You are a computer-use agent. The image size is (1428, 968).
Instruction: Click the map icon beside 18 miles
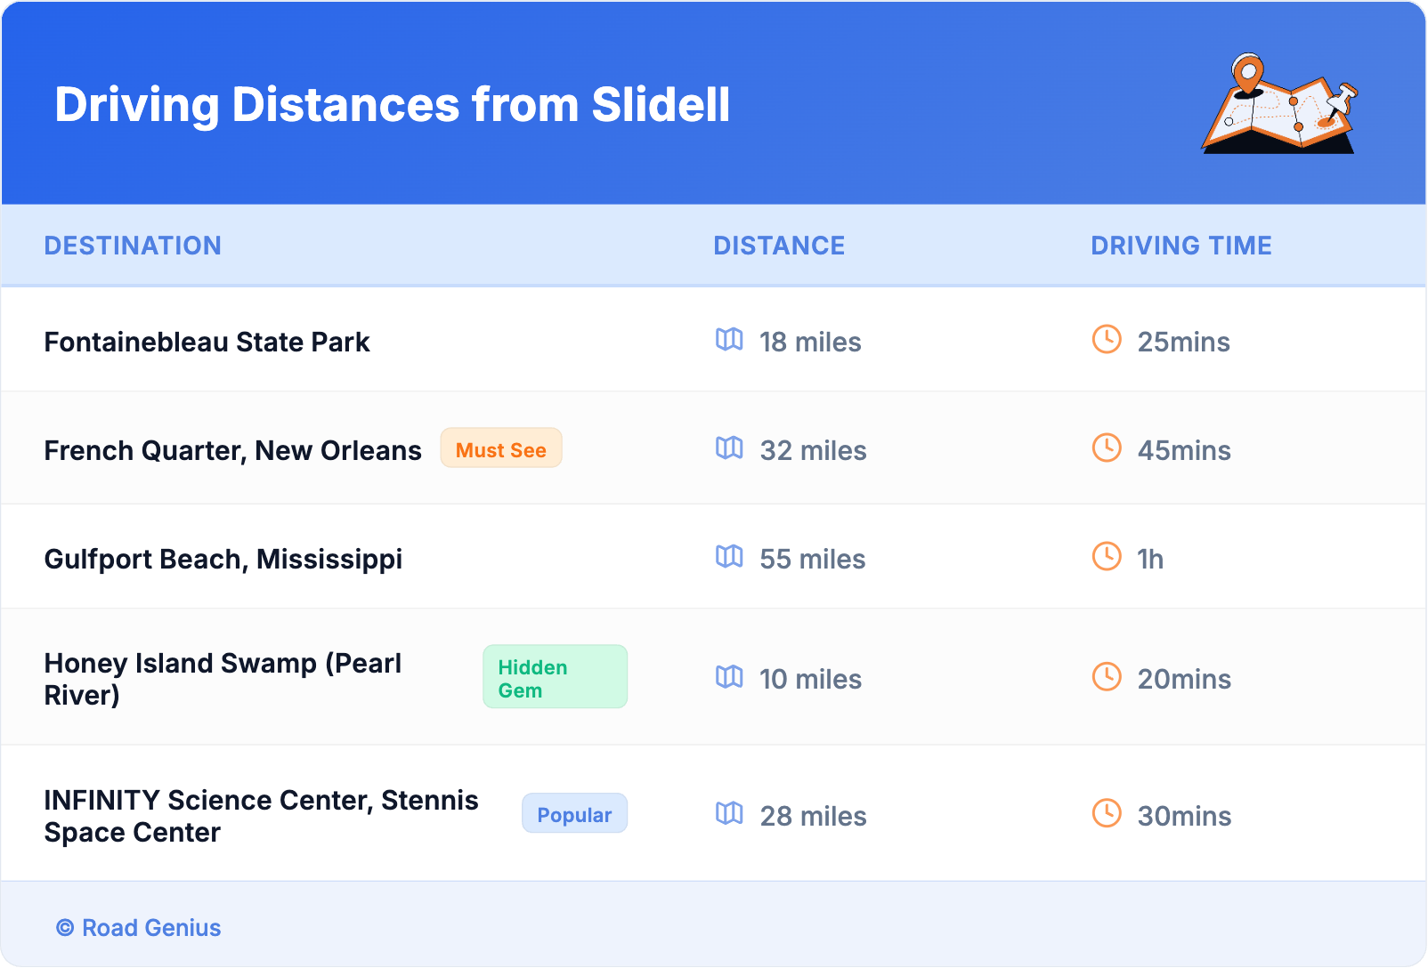[x=729, y=340]
